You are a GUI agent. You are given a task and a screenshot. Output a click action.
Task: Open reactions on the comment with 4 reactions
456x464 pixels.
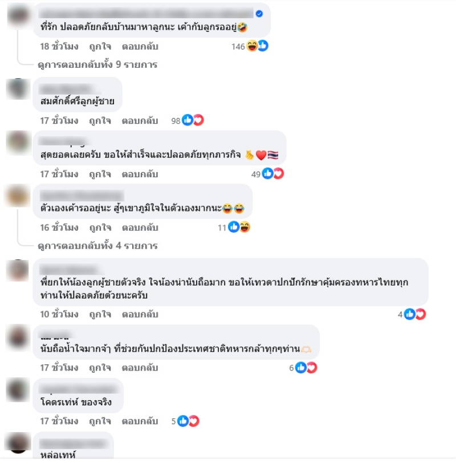412,314
